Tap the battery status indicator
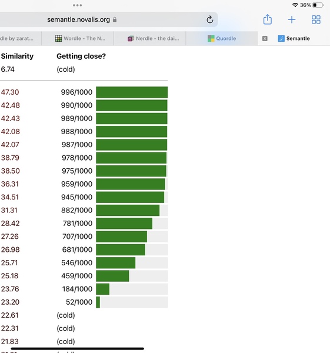The height and width of the screenshot is (353, 330). [318, 5]
